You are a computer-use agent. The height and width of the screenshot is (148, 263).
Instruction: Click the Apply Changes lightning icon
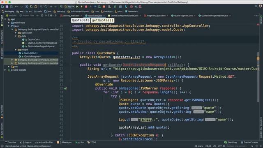(82, 7)
